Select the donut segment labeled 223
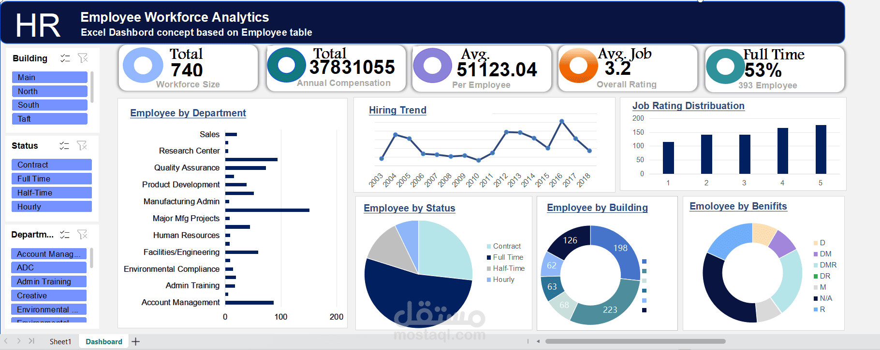The image size is (880, 350). coord(610,309)
